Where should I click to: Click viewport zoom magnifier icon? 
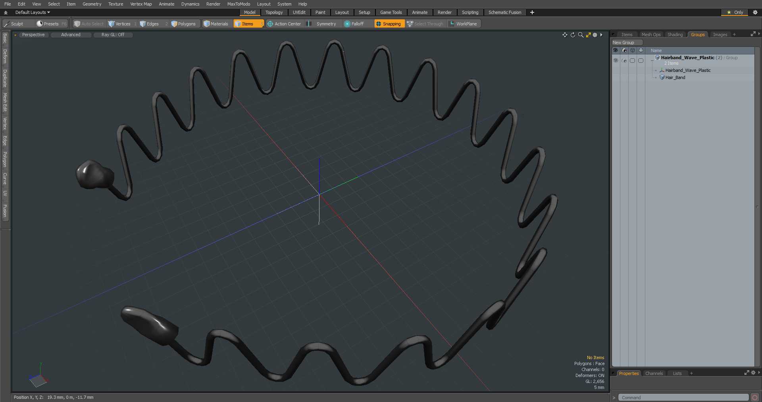pyautogui.click(x=581, y=35)
